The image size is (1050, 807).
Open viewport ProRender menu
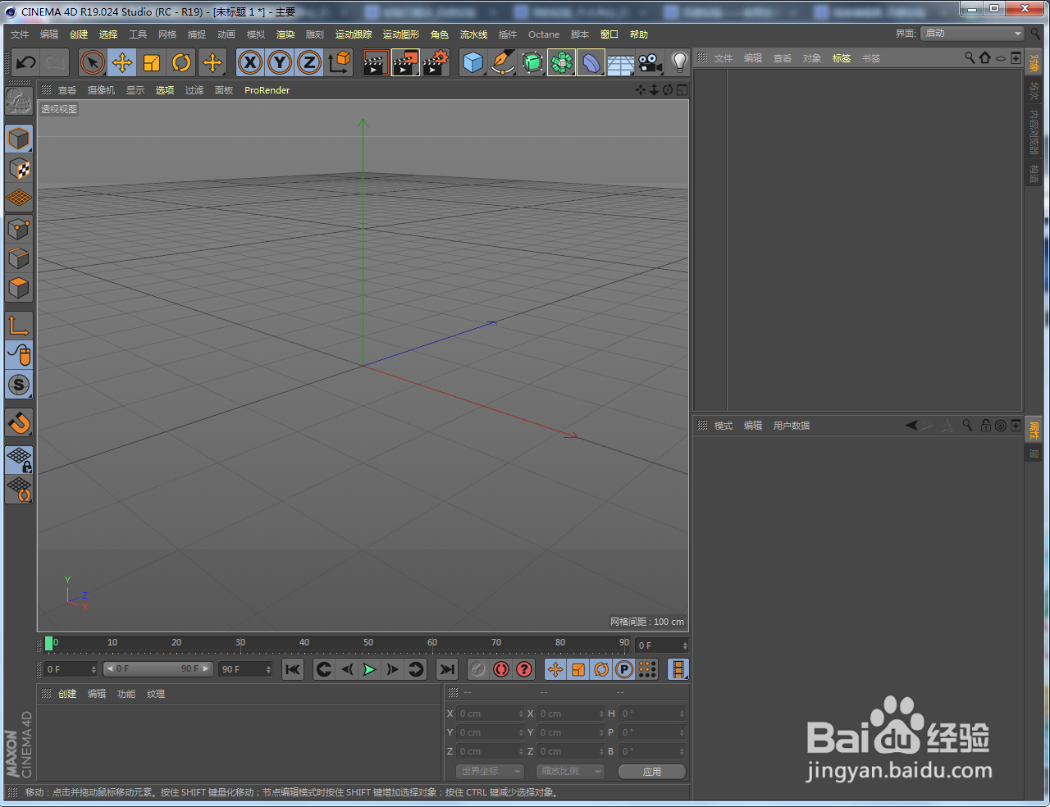(267, 90)
